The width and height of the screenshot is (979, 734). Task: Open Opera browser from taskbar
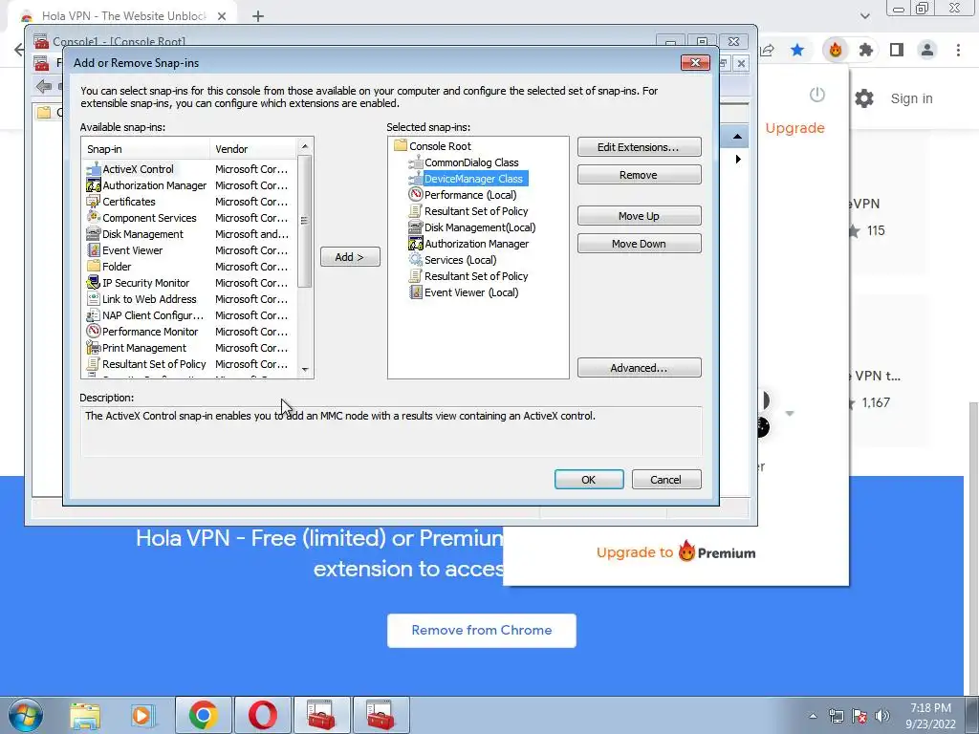(x=263, y=715)
